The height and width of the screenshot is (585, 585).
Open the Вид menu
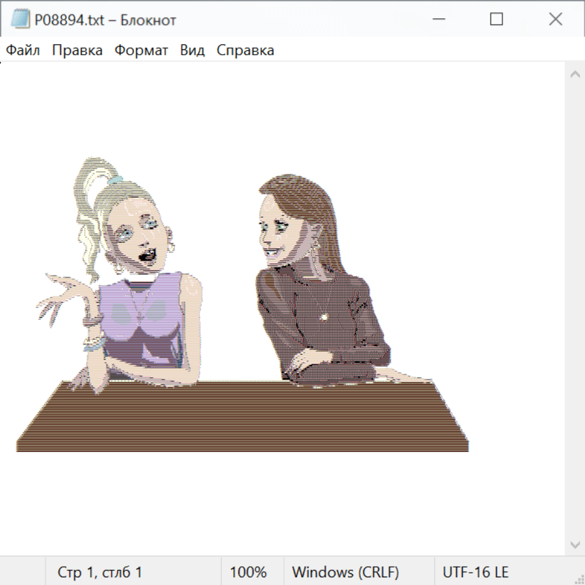click(x=192, y=51)
